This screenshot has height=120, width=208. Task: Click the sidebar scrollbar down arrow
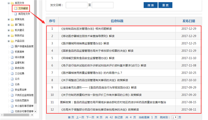pyautogui.click(x=35, y=111)
